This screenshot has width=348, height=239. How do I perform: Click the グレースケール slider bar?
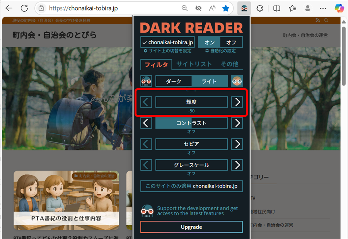[191, 165]
